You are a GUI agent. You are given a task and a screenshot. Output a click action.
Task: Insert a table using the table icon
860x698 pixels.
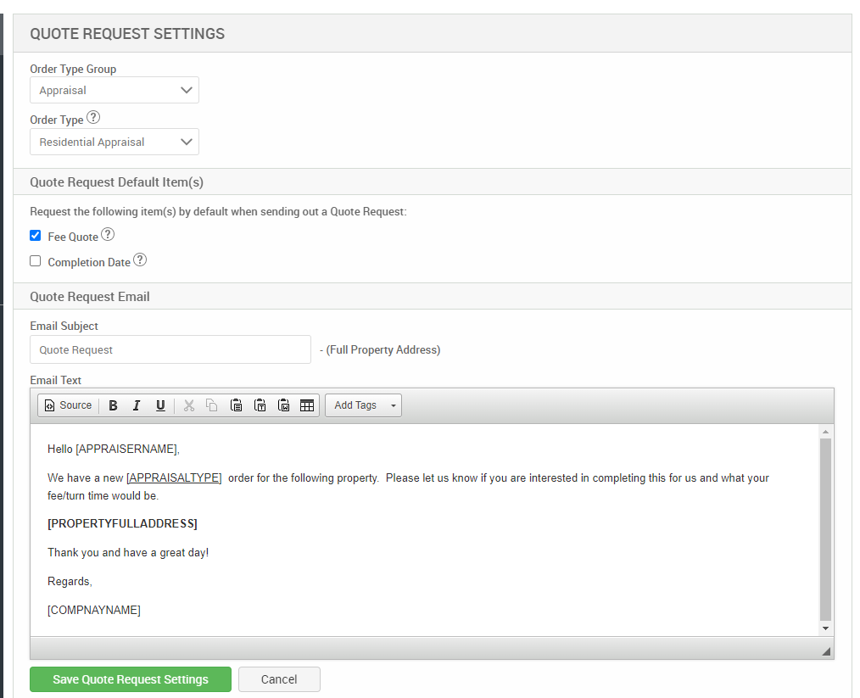307,405
